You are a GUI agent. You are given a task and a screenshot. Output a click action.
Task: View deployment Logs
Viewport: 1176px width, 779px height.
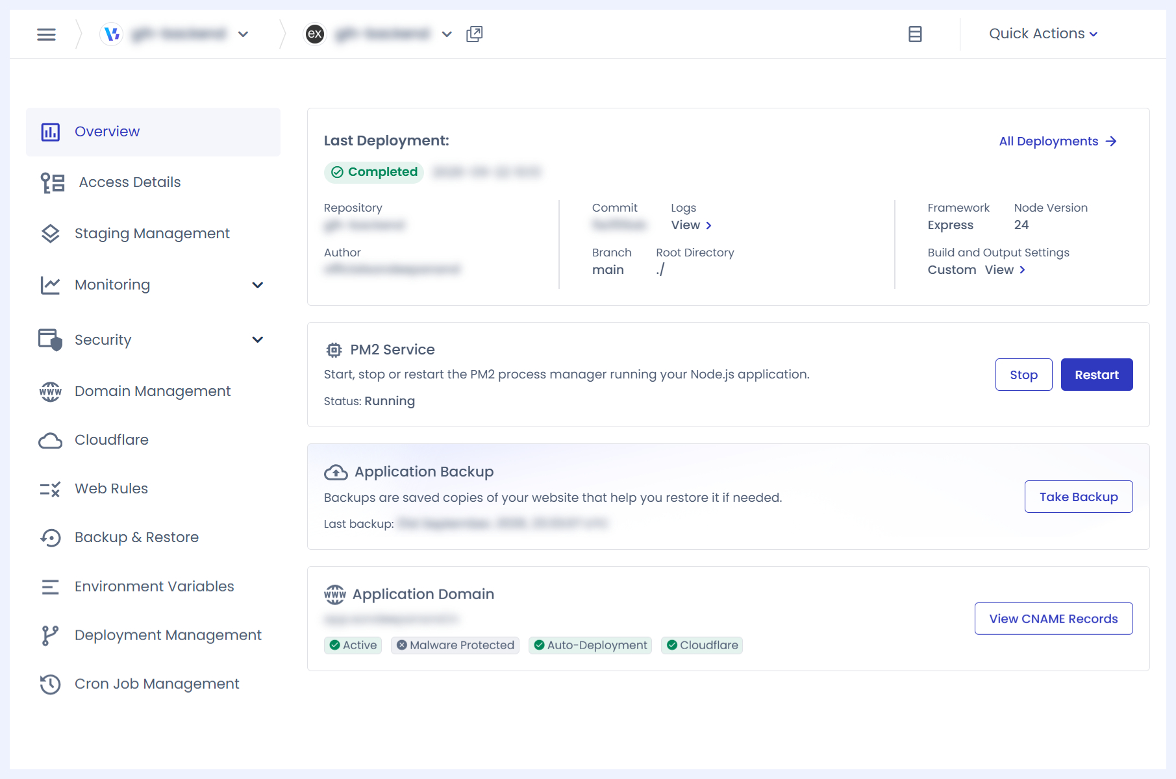click(x=692, y=225)
